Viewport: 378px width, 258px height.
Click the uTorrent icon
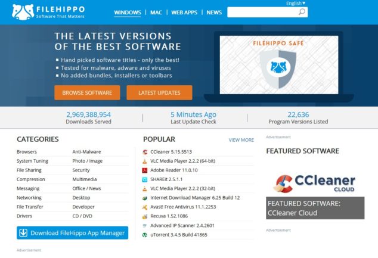pos(145,235)
